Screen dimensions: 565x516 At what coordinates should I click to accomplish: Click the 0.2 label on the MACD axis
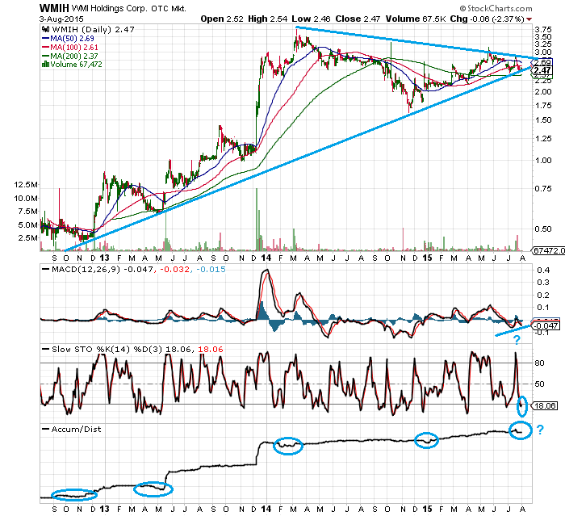(543, 296)
